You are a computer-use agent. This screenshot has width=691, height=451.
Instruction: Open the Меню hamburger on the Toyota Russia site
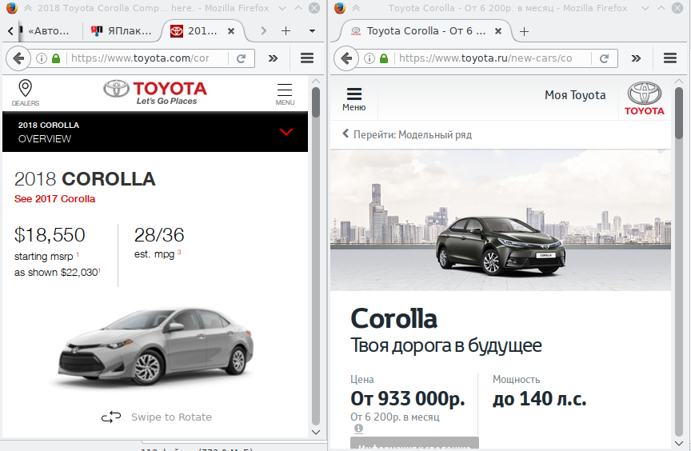[353, 99]
